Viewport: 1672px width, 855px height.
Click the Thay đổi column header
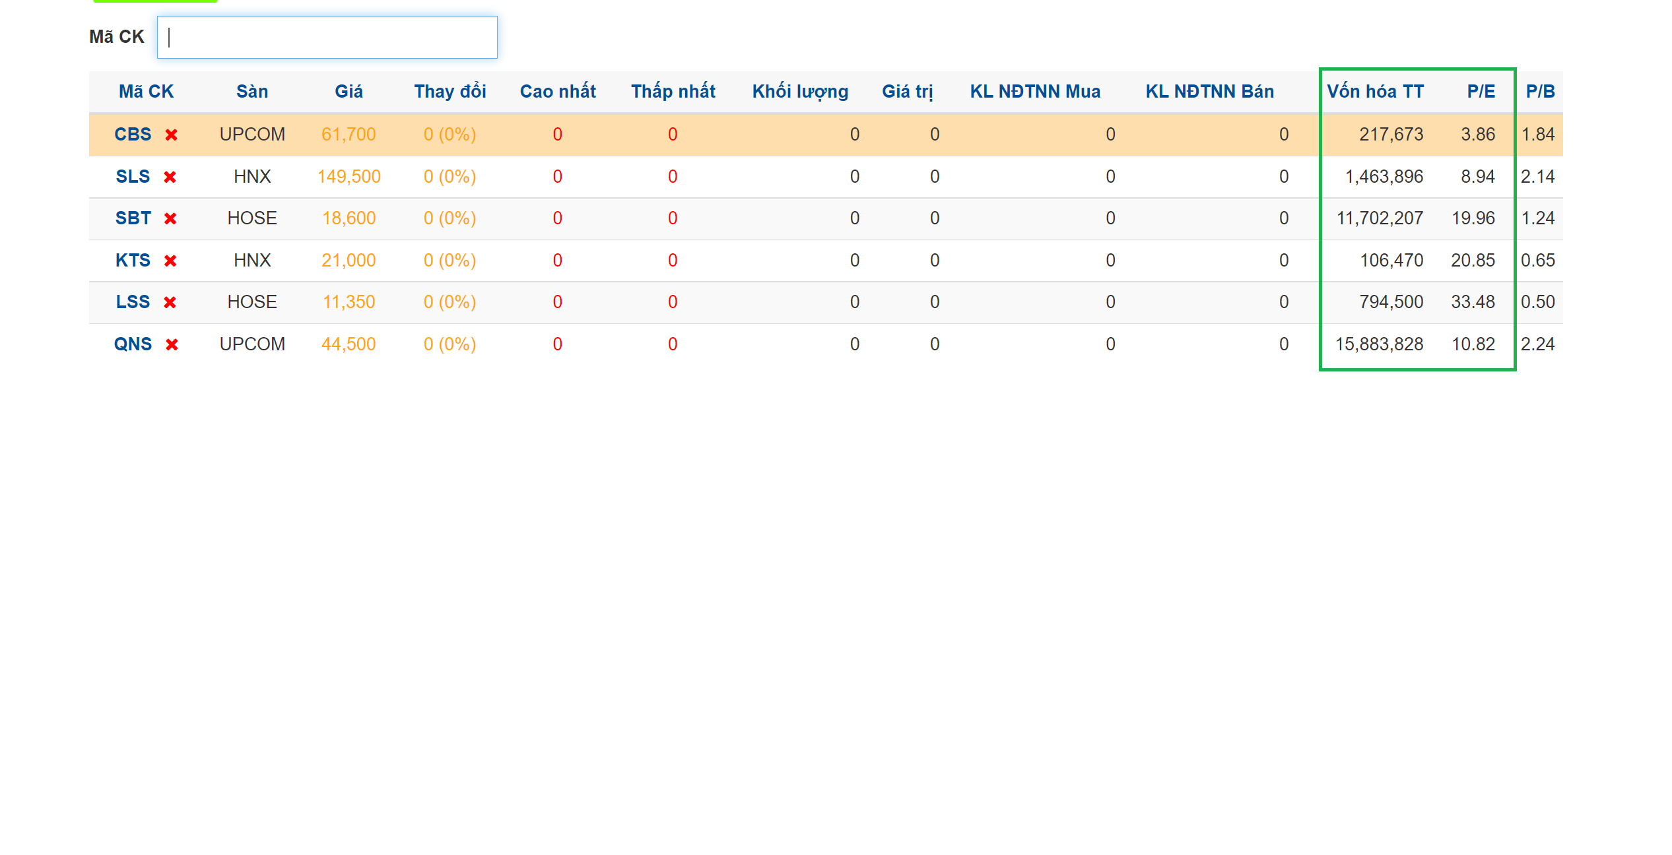pos(450,92)
